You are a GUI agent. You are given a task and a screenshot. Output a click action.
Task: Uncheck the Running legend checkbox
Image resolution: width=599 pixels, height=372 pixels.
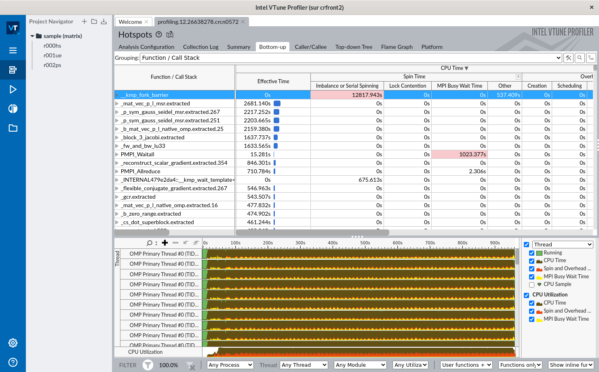click(532, 253)
